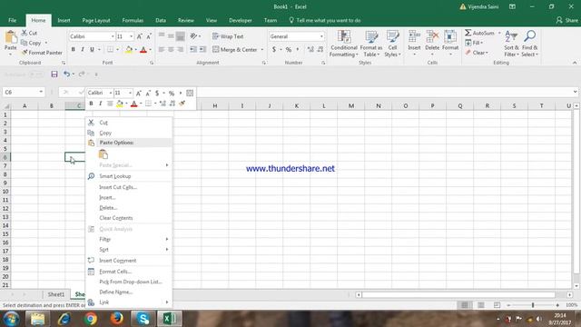Viewport: 581px width, 327px height.
Task: Open Conditional Formatting
Action: point(344,44)
